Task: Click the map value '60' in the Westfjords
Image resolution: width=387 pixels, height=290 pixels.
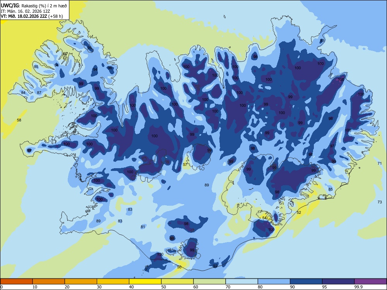Action: pos(65,53)
